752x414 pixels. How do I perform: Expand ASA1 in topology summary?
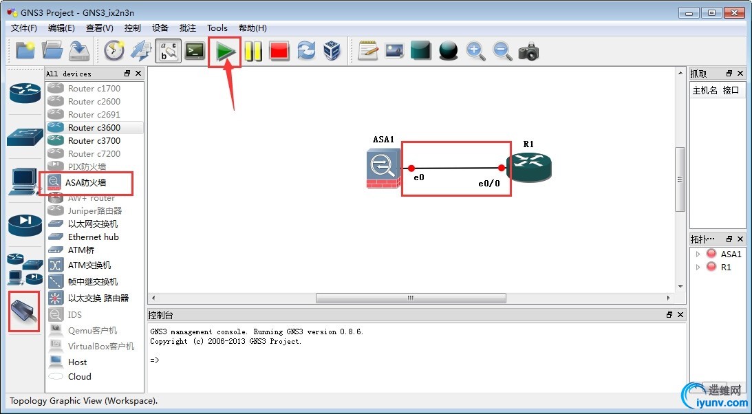pyautogui.click(x=698, y=254)
